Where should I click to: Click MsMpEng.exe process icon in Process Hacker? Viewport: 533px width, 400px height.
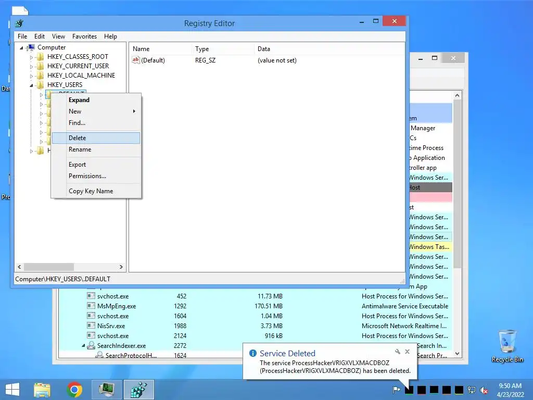pos(91,306)
